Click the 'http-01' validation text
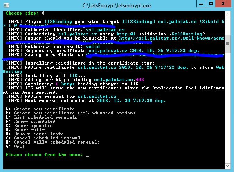This screenshot has width=234, height=172. pyautogui.click(x=126, y=34)
